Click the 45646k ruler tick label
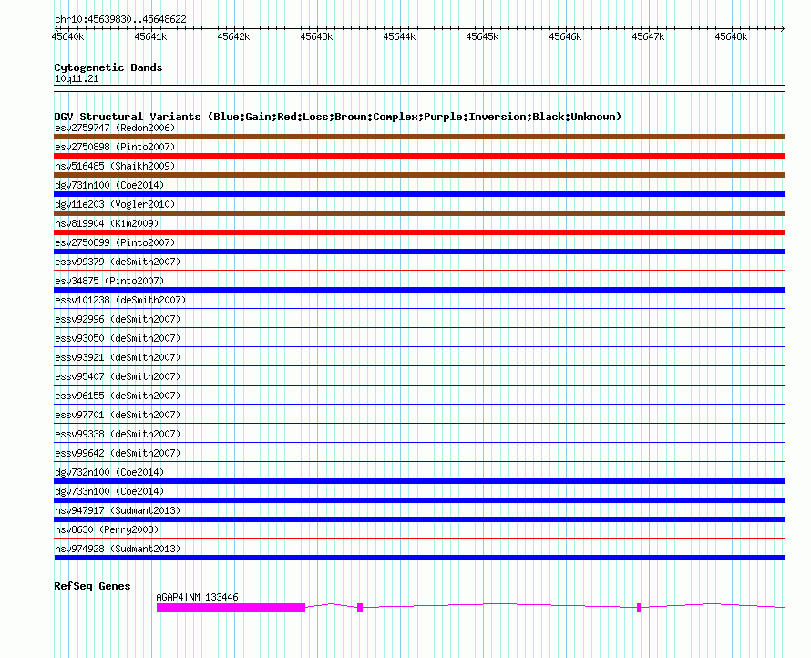The image size is (811, 658). 565,36
